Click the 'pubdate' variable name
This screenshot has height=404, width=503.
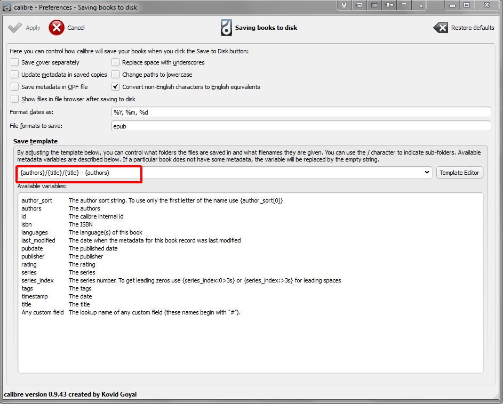[32, 248]
